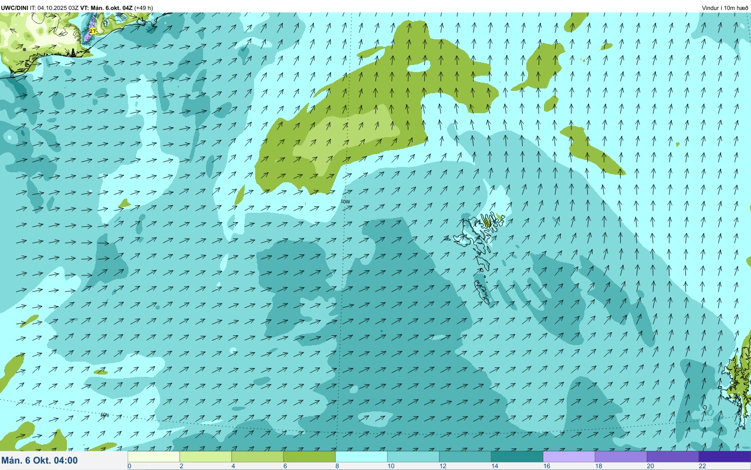Viewport: 751px width, 470px height.
Task: Click the '10W' longitude label
Action: pyautogui.click(x=345, y=202)
